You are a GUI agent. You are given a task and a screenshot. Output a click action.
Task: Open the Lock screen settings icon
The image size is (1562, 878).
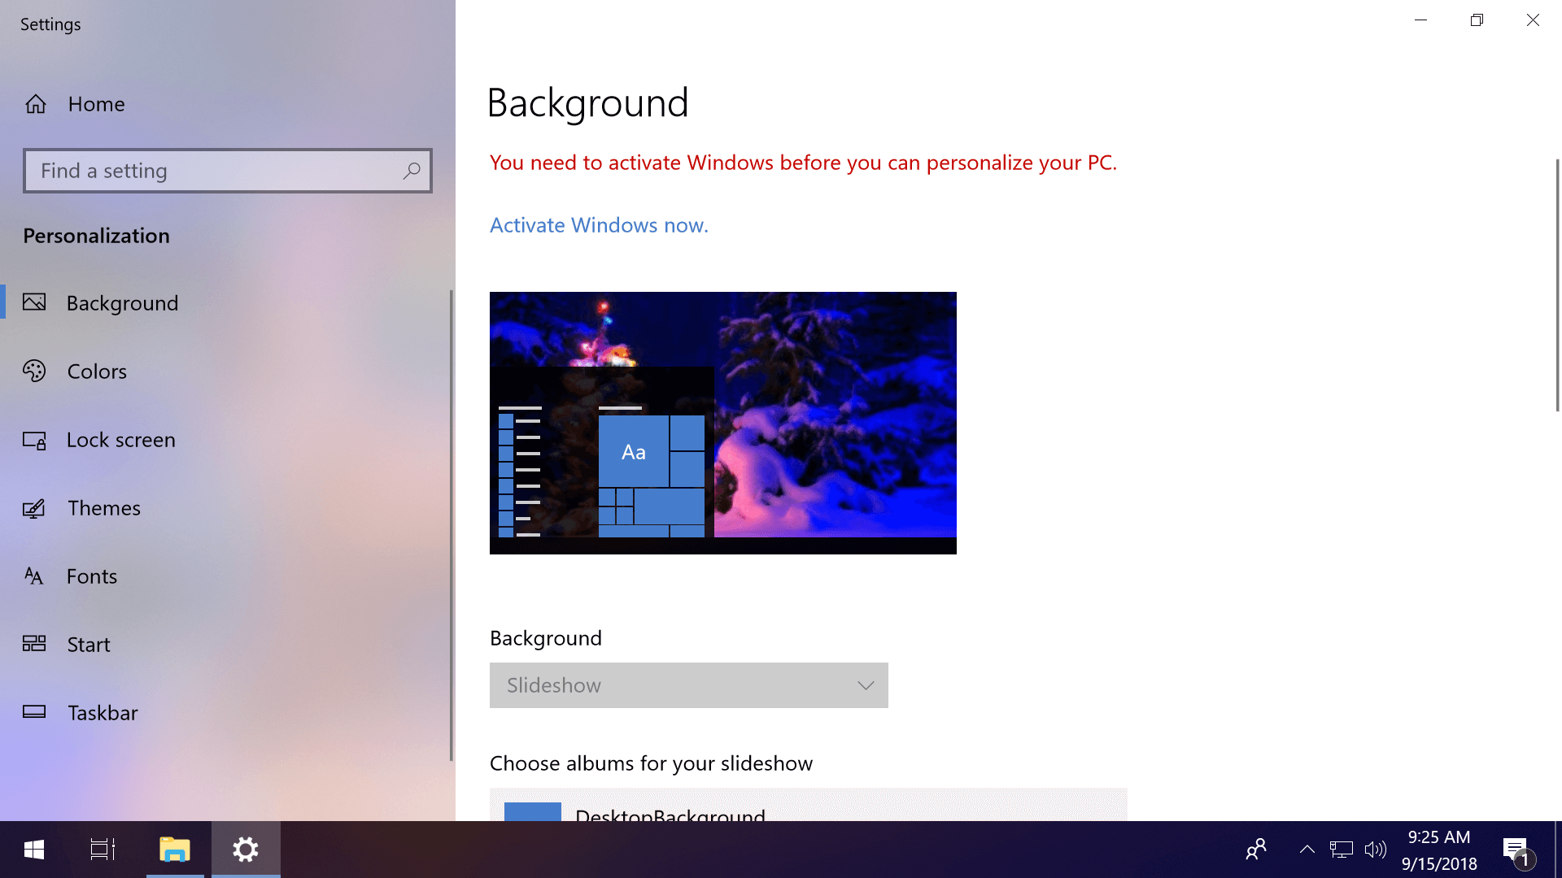(34, 440)
